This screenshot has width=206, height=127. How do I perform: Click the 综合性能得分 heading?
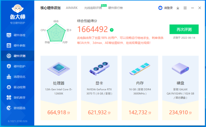click(x=87, y=21)
